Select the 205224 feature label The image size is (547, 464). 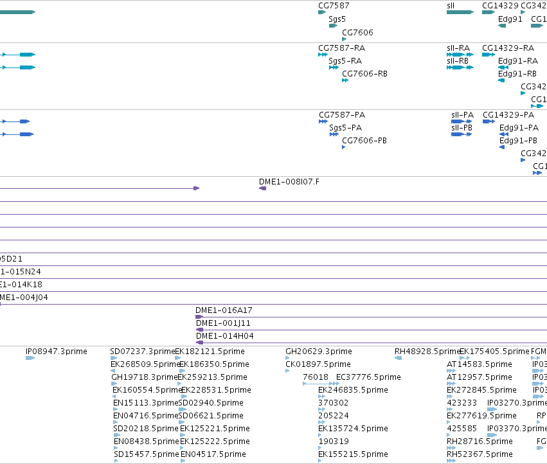333,416
